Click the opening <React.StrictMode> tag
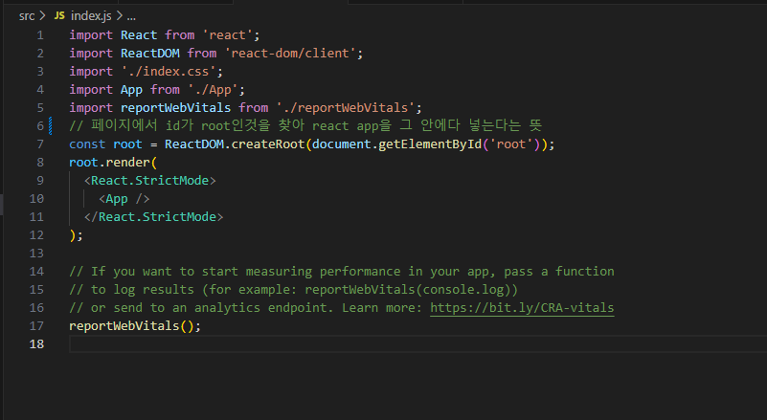The height and width of the screenshot is (420, 767). pos(150,181)
